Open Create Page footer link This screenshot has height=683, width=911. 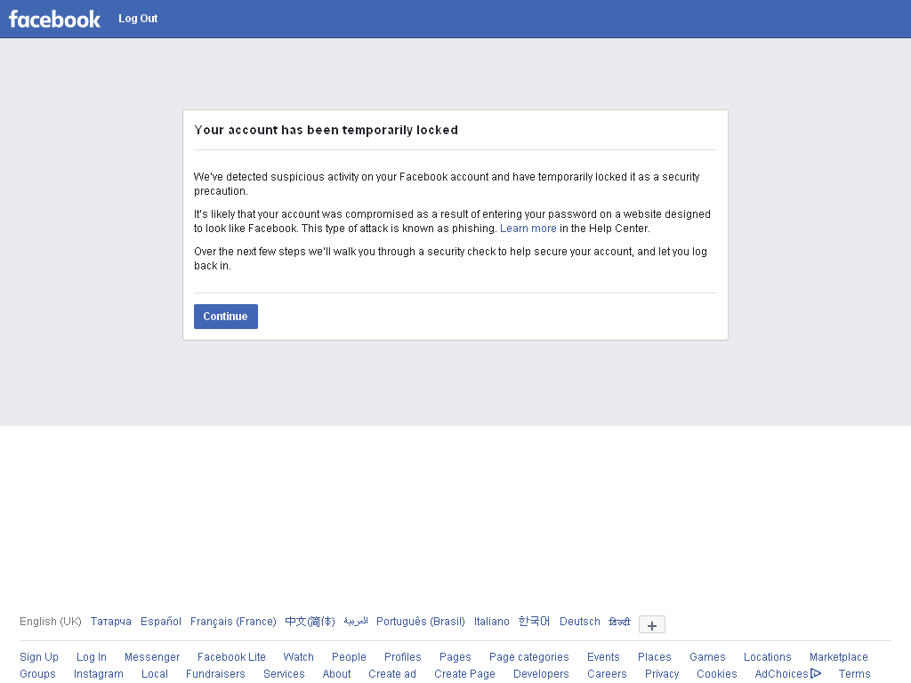click(464, 674)
